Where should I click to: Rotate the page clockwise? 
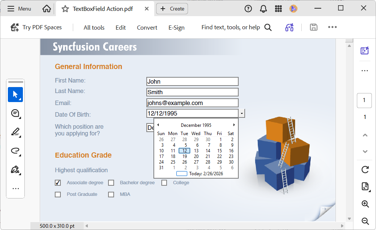tap(364, 170)
